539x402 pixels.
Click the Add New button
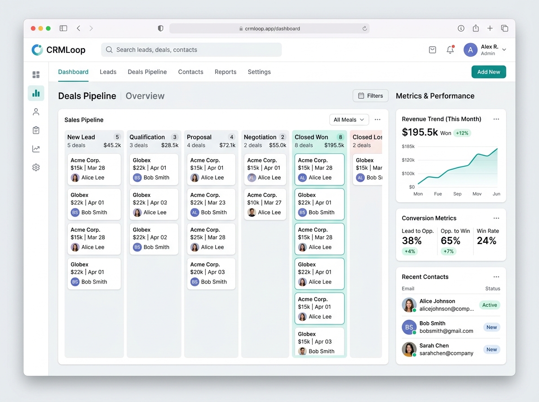[489, 72]
